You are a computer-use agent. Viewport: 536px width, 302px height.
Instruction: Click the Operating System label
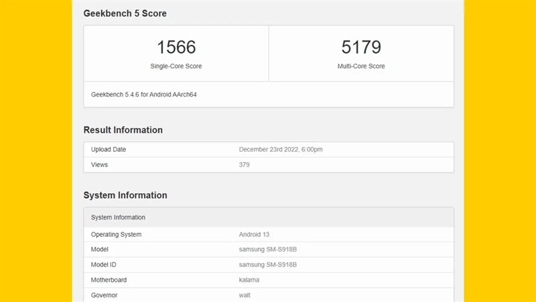[x=116, y=234]
